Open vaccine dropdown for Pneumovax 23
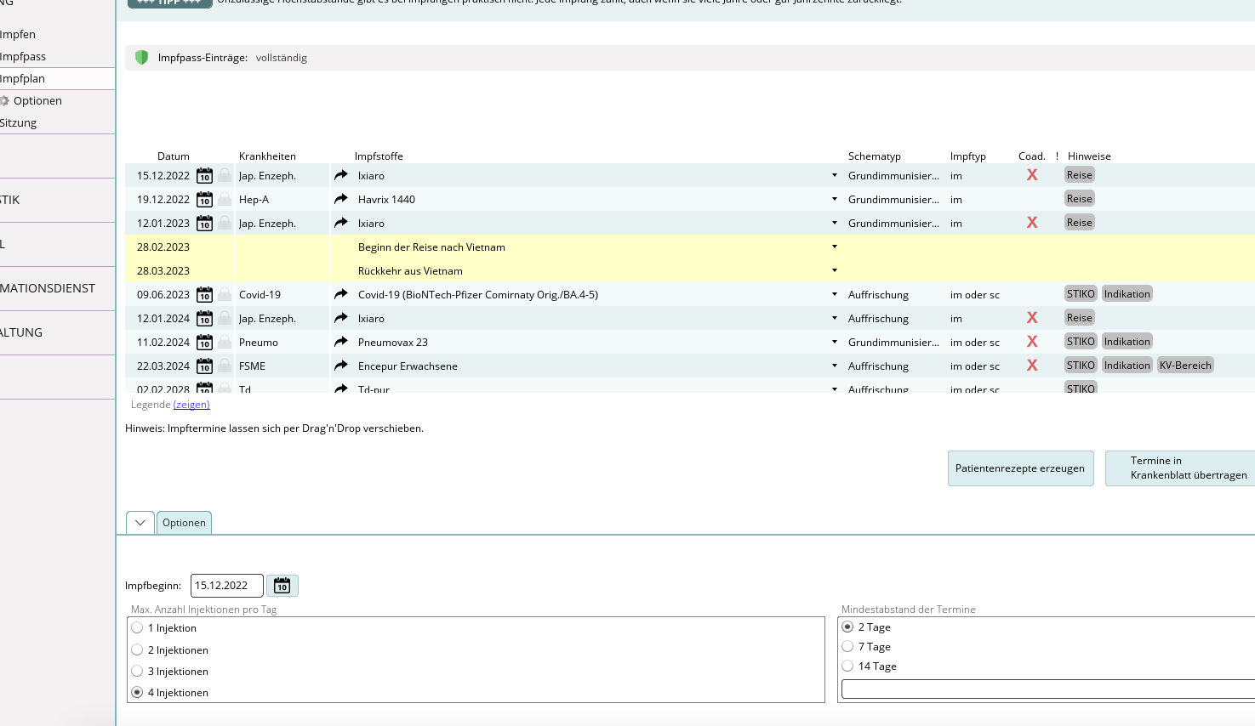The width and height of the screenshot is (1255, 726). [x=835, y=342]
